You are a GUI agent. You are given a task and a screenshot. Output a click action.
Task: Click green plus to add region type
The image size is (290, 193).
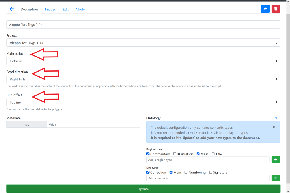(x=276, y=160)
